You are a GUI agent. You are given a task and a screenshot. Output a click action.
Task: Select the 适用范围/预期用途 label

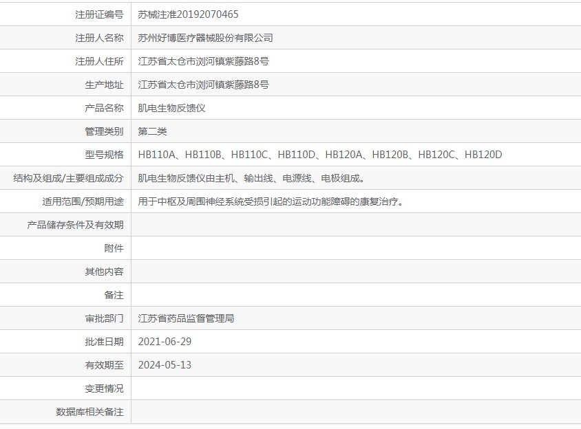coord(83,201)
